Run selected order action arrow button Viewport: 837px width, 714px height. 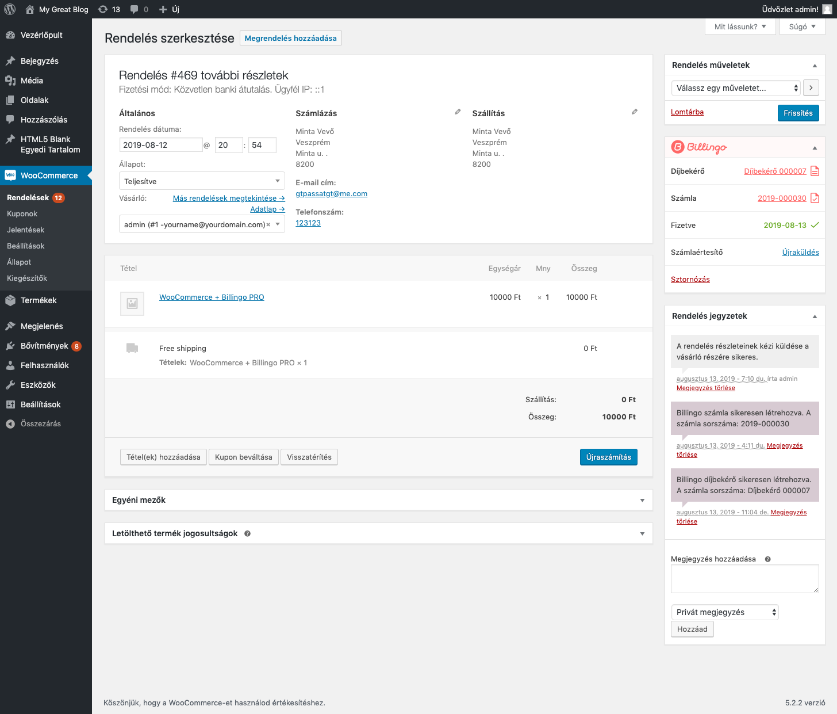pos(811,88)
